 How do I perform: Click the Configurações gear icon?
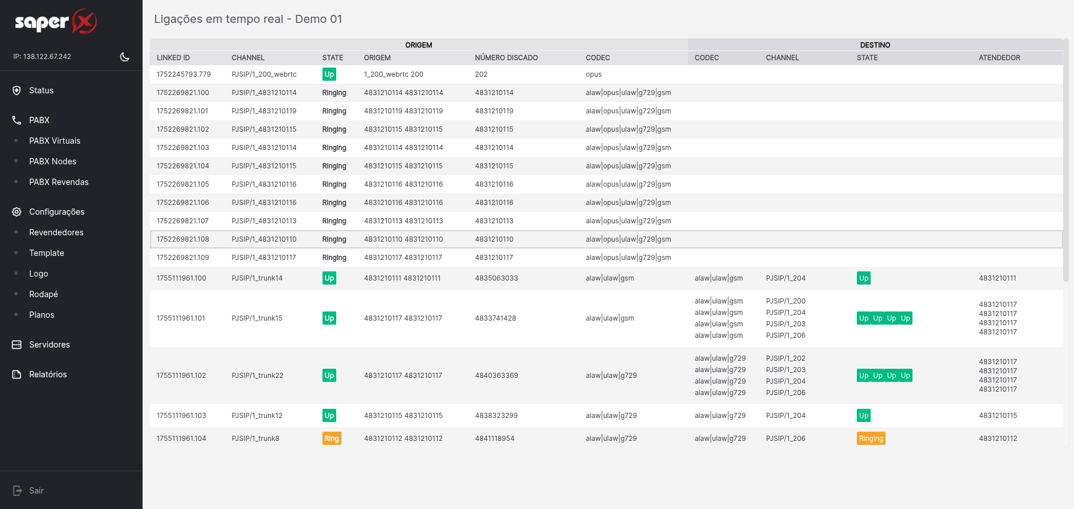click(x=17, y=212)
